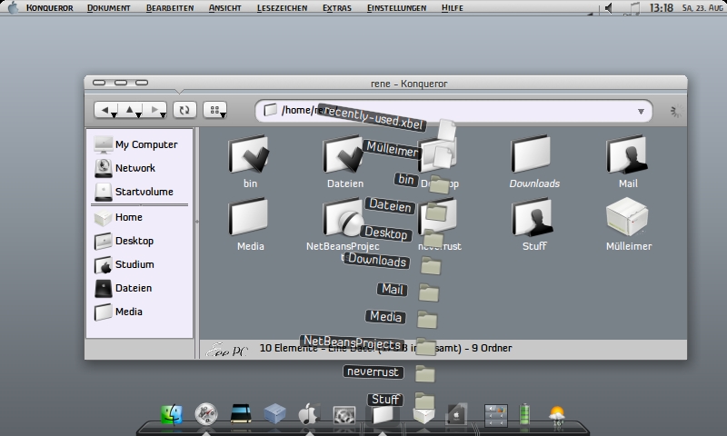Go to Home in the sidebar
Screen dimensions: 727x436
[x=119, y=217]
